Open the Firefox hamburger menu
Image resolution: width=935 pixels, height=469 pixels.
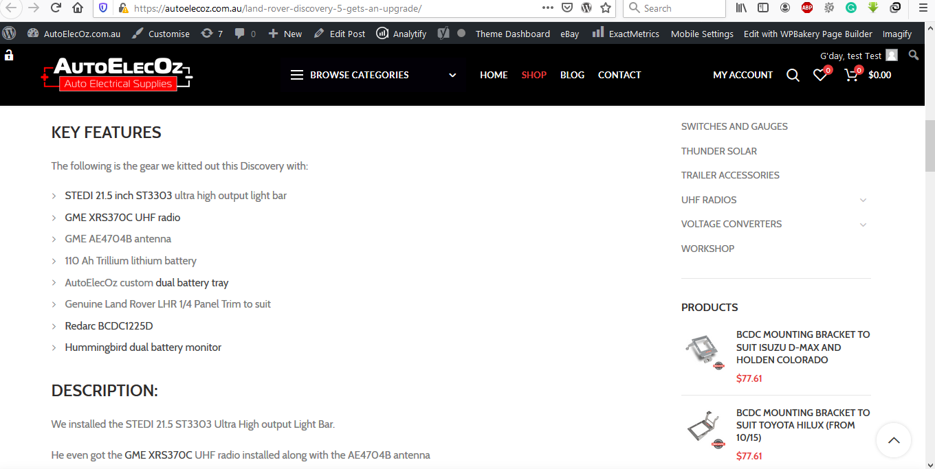click(923, 8)
